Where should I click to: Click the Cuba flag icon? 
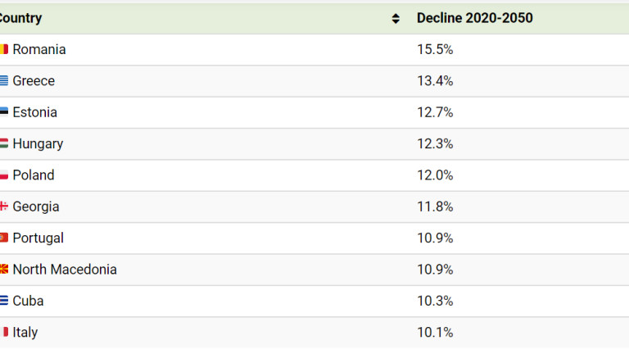tap(4, 301)
